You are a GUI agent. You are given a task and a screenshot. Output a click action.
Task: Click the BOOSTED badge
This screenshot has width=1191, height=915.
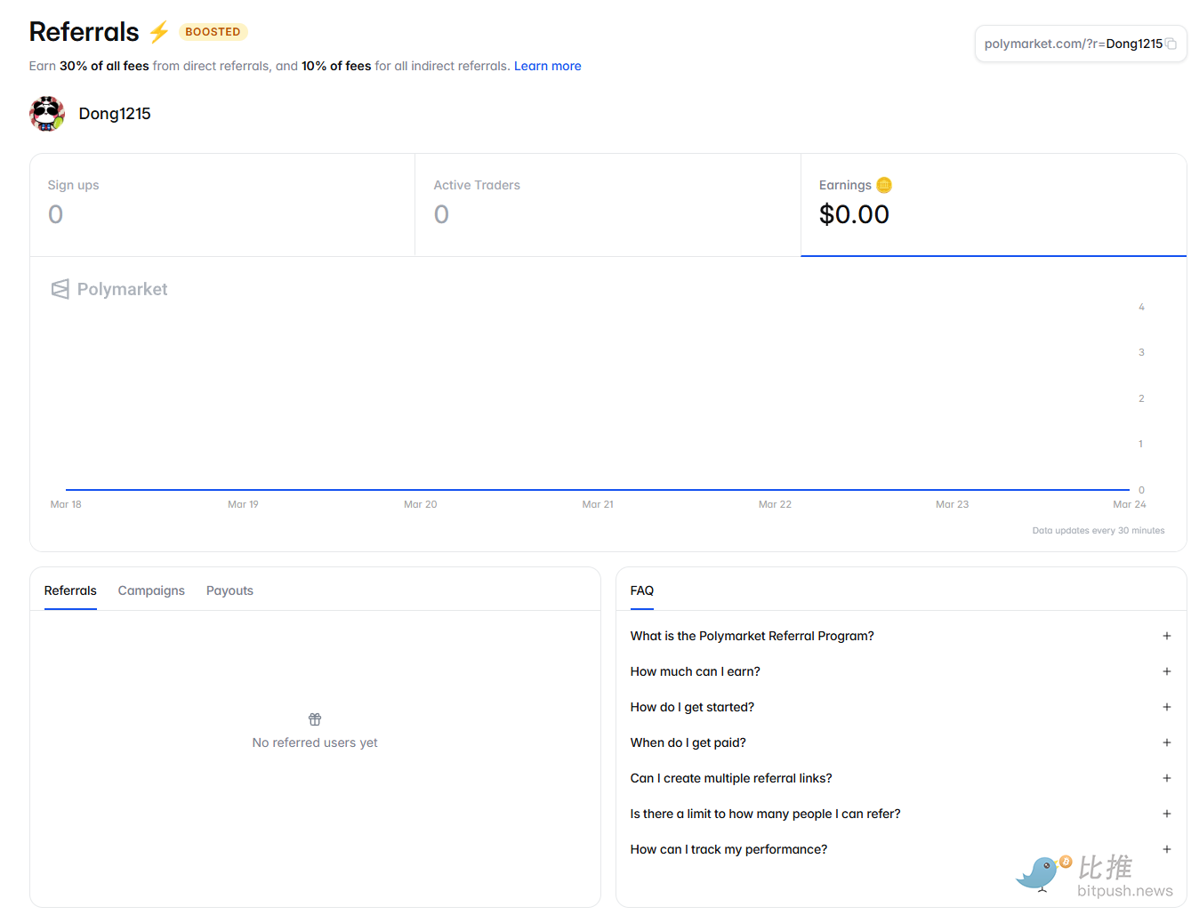[x=213, y=32]
